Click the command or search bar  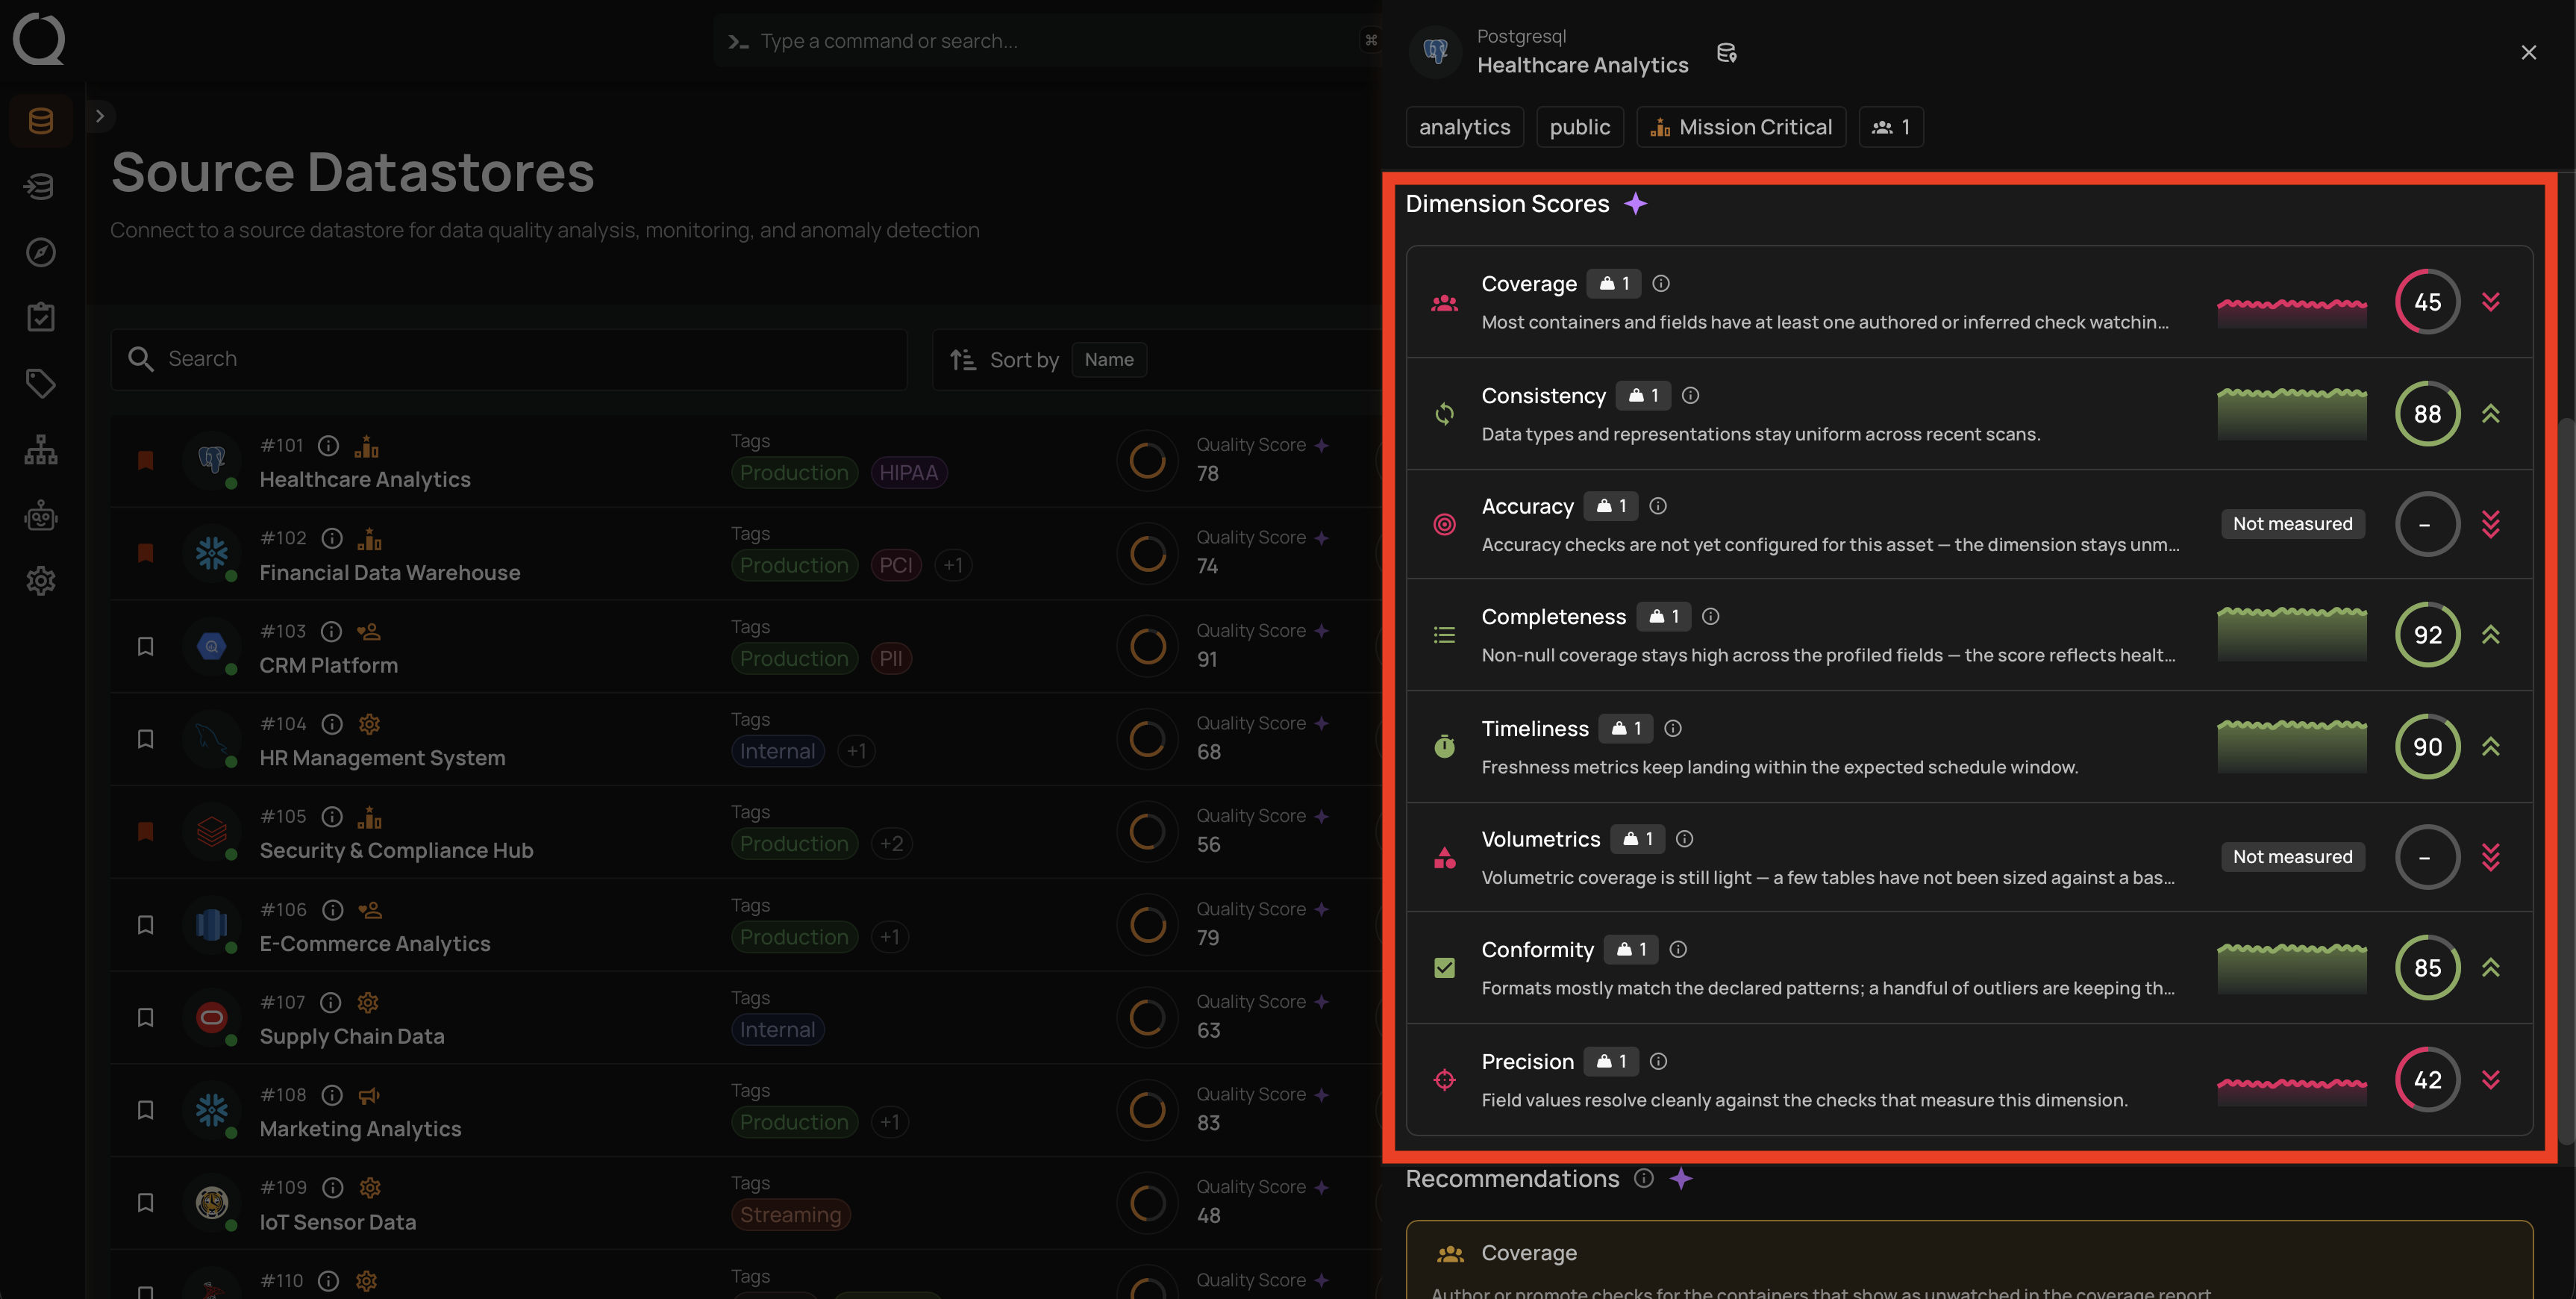coord(1048,41)
